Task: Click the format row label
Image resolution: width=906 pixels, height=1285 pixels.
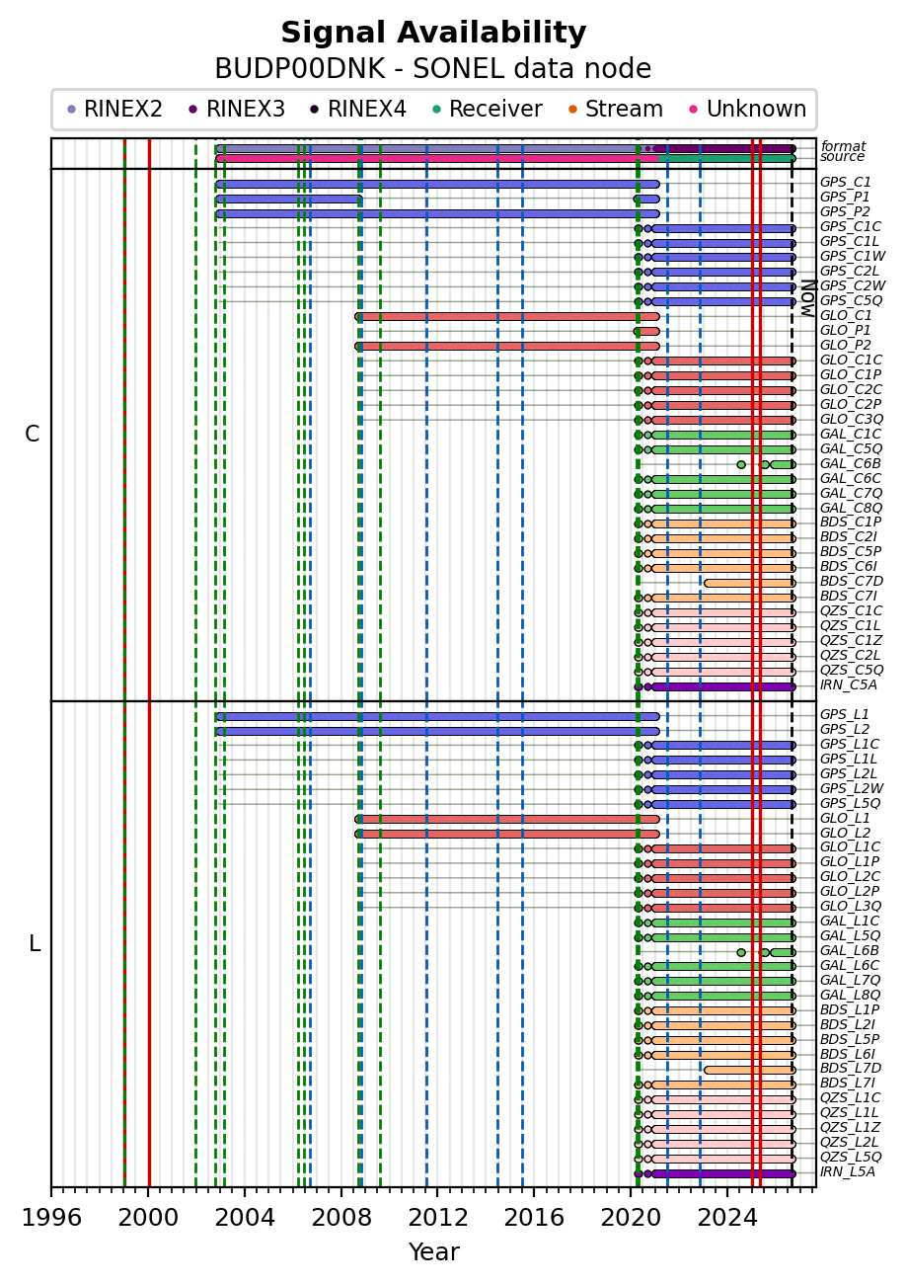Action: coord(843,146)
